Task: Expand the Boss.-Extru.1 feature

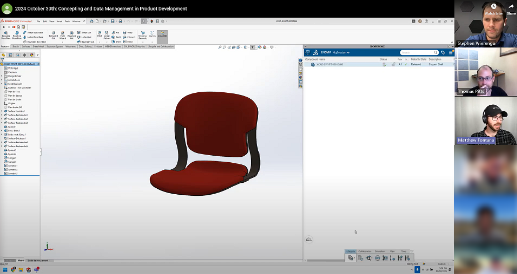Action: click(2, 131)
